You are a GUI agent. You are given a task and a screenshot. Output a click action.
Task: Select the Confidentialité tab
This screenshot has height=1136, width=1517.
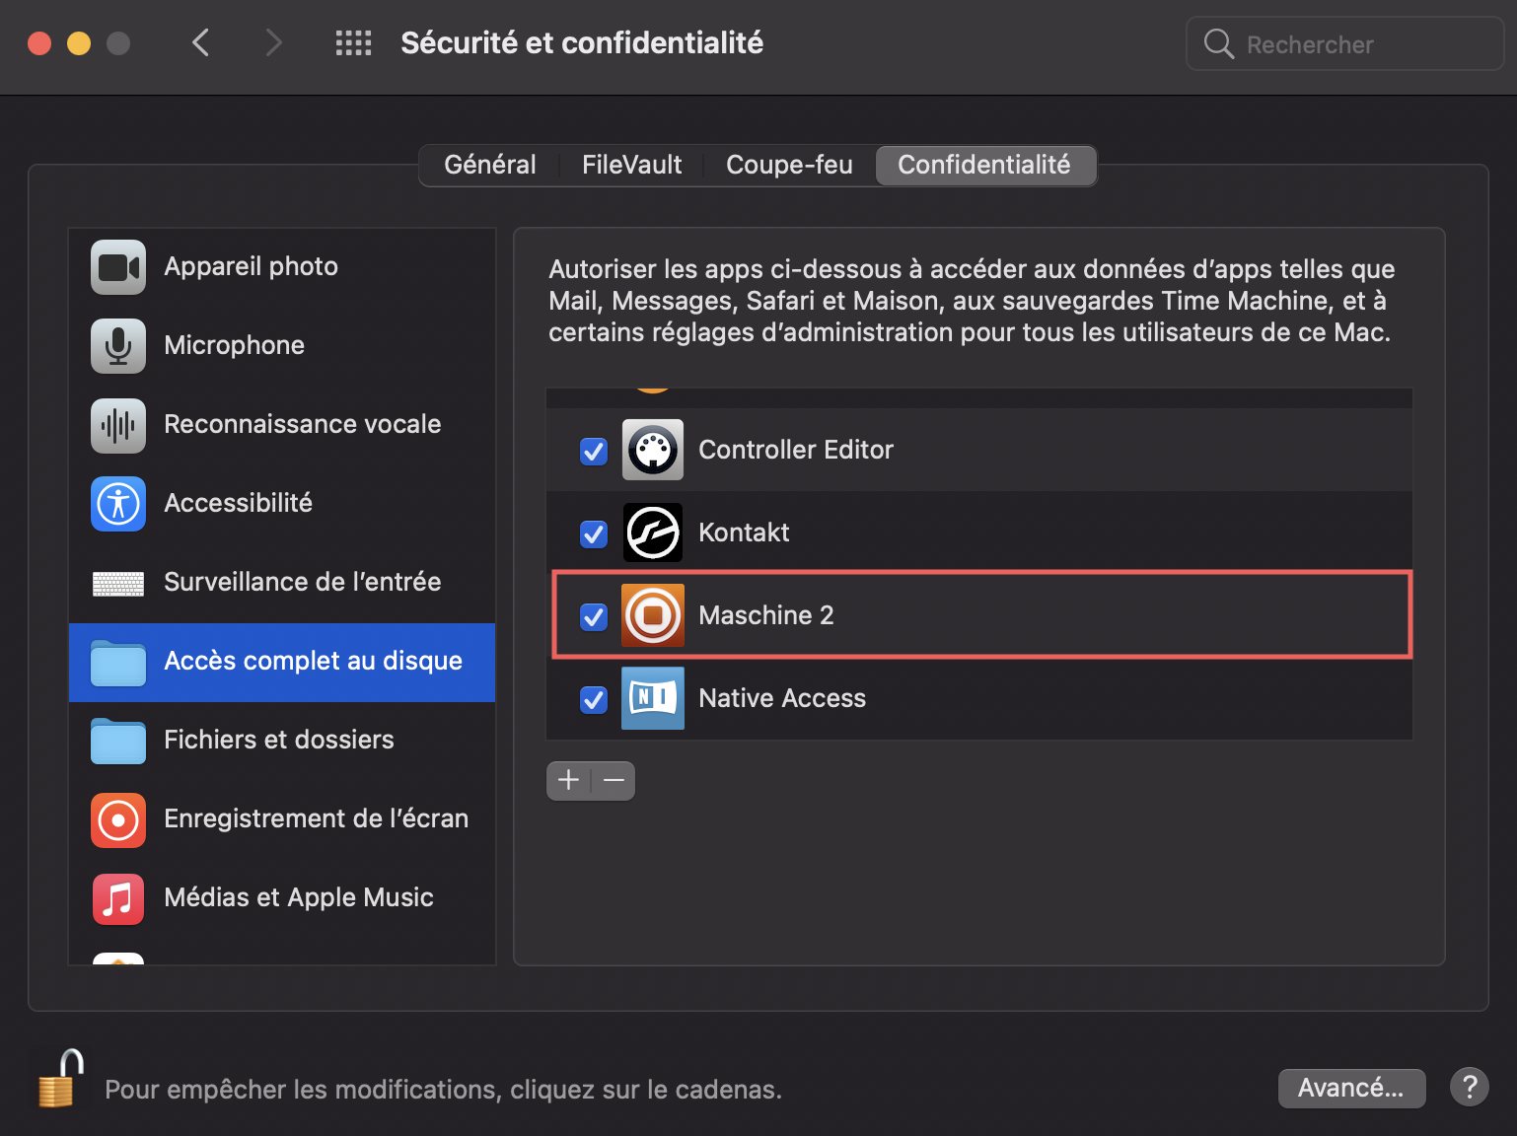click(984, 165)
